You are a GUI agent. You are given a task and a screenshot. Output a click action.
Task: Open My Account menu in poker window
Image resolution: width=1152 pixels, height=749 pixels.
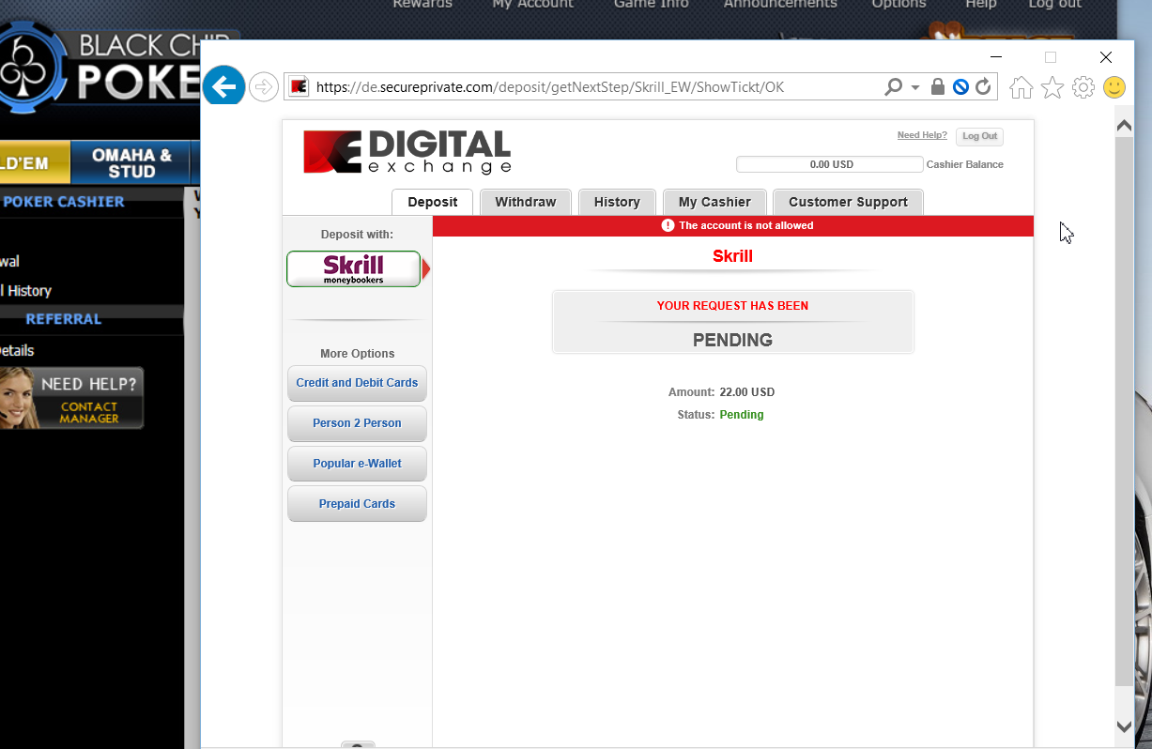(x=532, y=5)
